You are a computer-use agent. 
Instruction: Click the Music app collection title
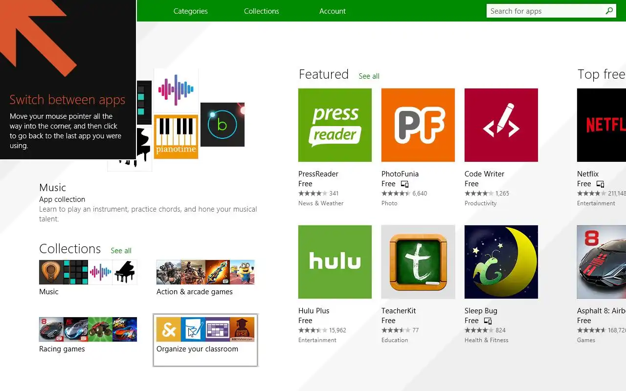coord(52,188)
